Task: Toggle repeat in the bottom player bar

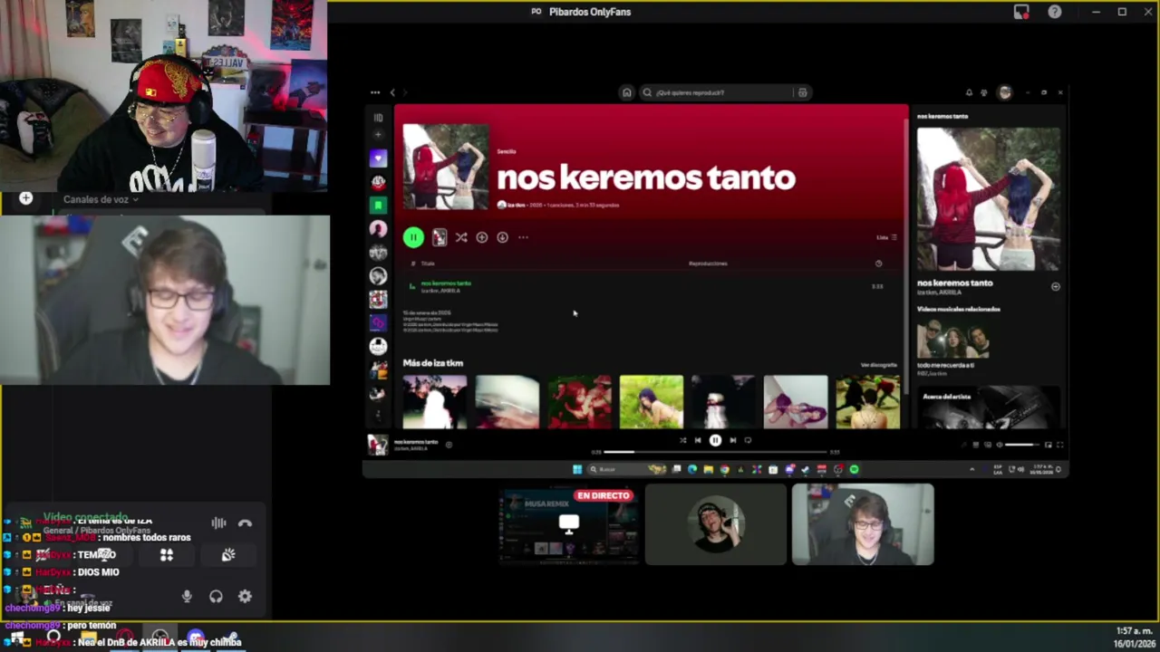Action: 748,440
